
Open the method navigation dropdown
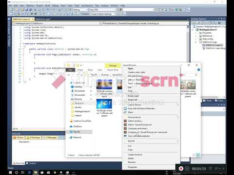pos(145,23)
